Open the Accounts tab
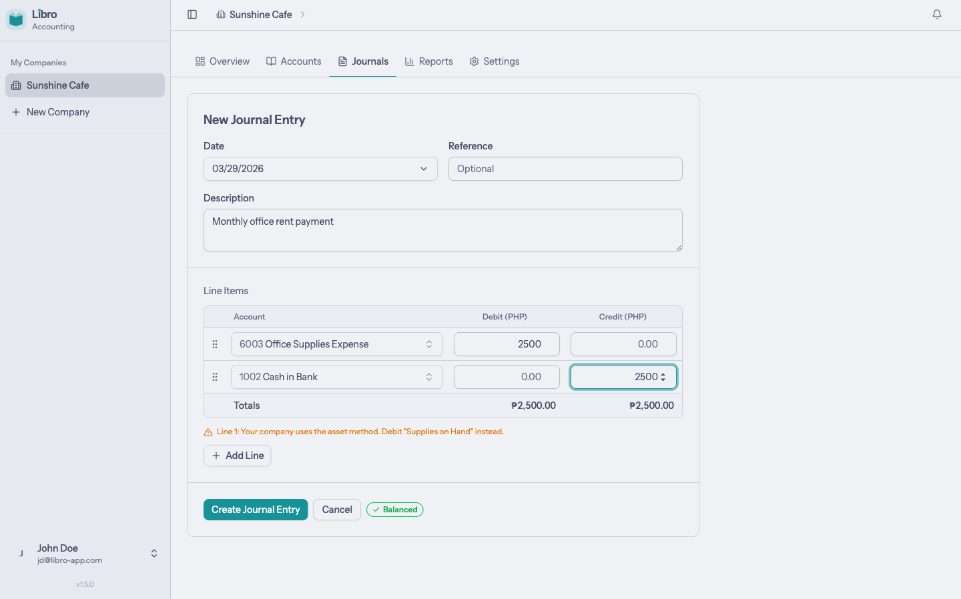This screenshot has height=599, width=961. click(x=294, y=61)
